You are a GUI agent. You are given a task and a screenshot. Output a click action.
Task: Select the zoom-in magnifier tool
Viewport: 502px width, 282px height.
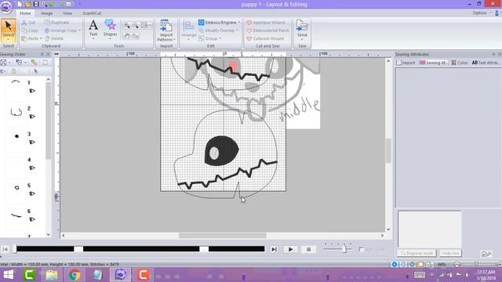pyautogui.click(x=127, y=25)
